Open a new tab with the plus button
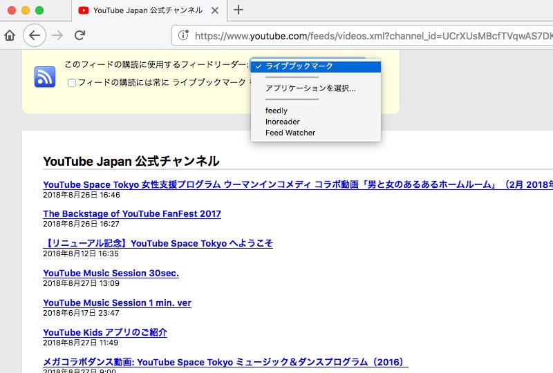Image resolution: width=553 pixels, height=373 pixels. 238,10
